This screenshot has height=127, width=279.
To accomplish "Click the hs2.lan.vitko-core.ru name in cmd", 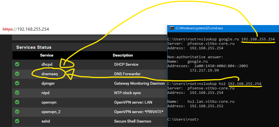I will pyautogui.click(x=211, y=101).
